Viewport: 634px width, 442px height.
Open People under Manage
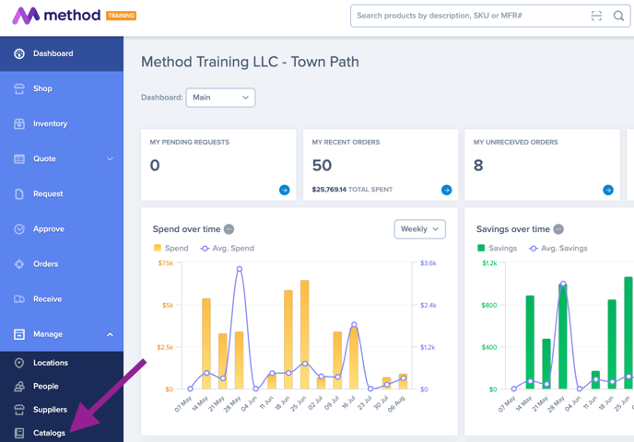[x=62, y=386]
